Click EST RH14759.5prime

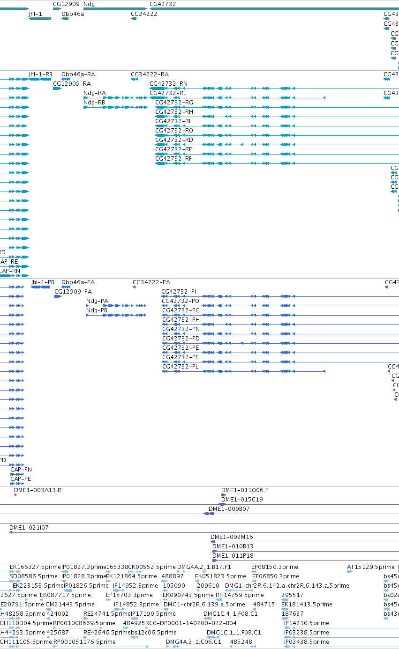240,595
